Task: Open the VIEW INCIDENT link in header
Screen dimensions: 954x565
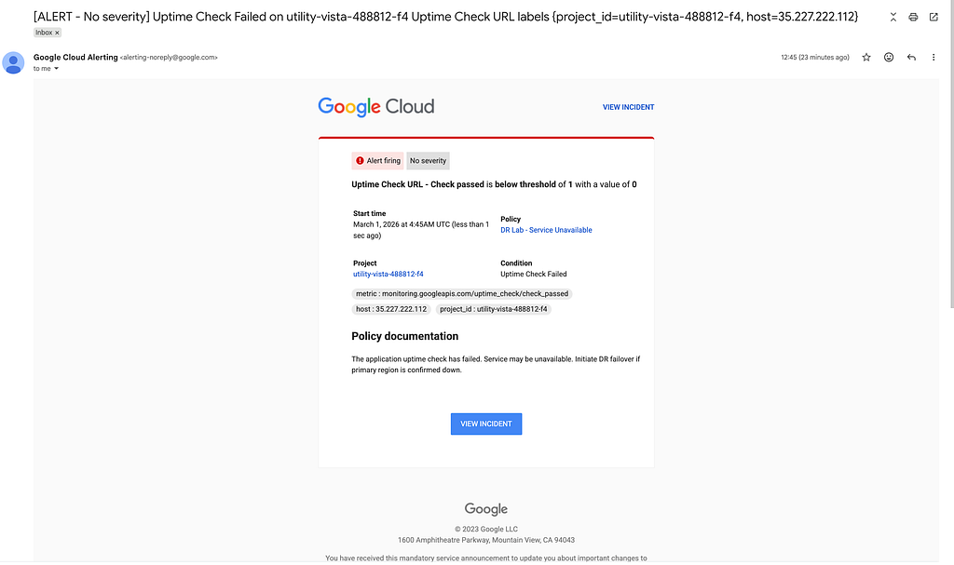Action: coord(628,107)
